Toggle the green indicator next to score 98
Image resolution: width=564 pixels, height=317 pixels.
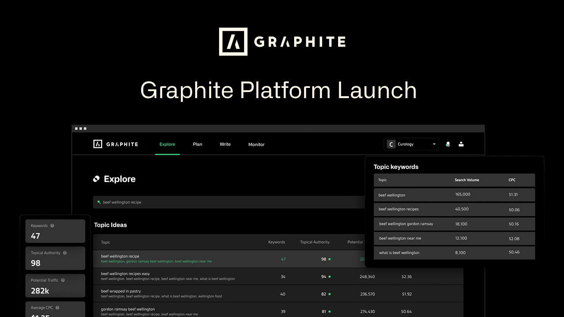click(x=330, y=259)
